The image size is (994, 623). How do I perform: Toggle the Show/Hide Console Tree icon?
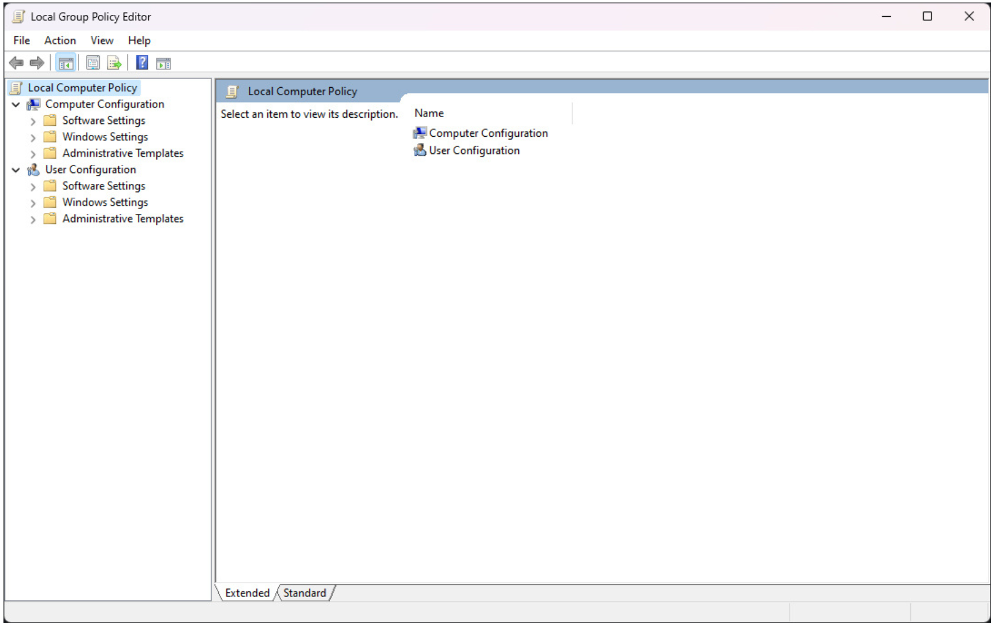pyautogui.click(x=66, y=62)
